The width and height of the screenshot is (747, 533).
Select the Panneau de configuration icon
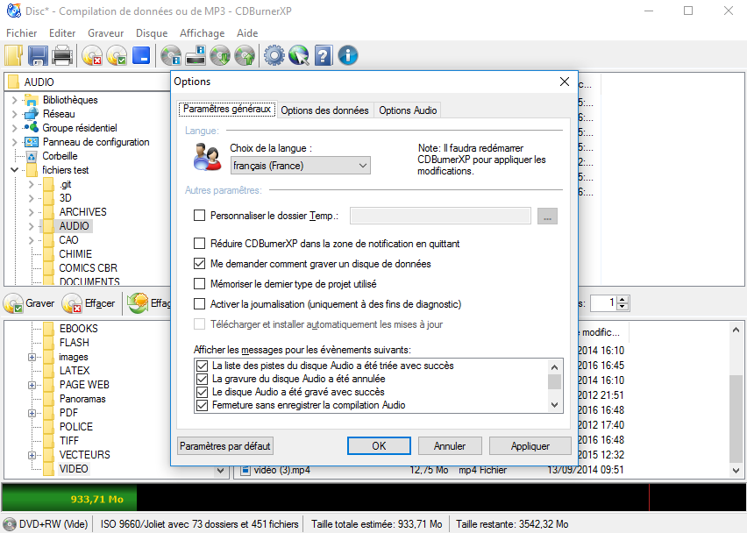tap(32, 142)
